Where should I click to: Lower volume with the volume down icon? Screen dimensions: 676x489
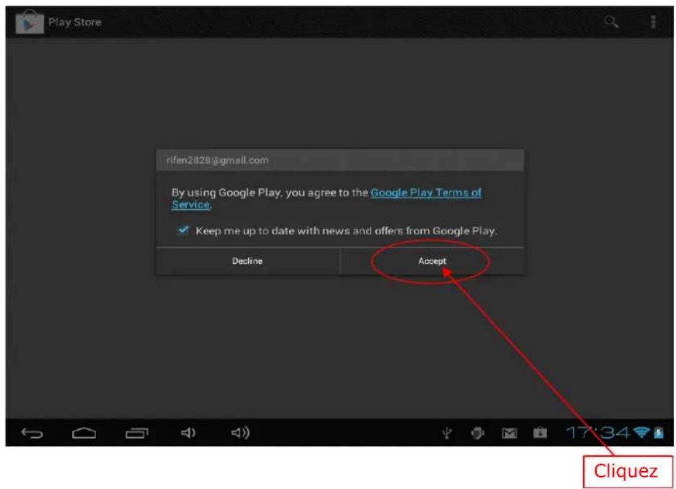point(188,432)
